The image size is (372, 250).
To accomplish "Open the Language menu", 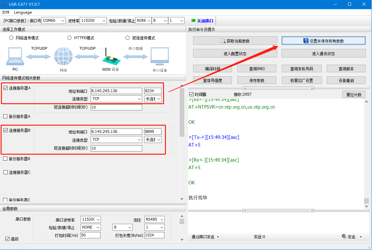I will (23, 12).
